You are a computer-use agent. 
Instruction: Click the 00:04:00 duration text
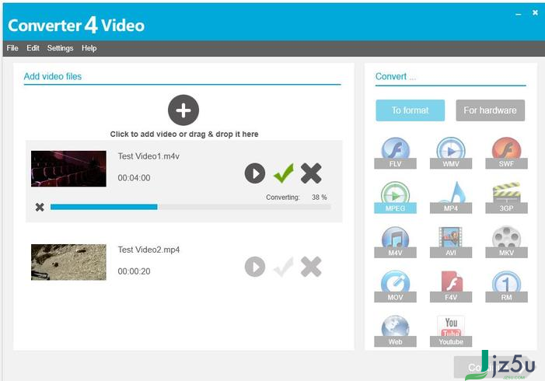[x=135, y=178]
